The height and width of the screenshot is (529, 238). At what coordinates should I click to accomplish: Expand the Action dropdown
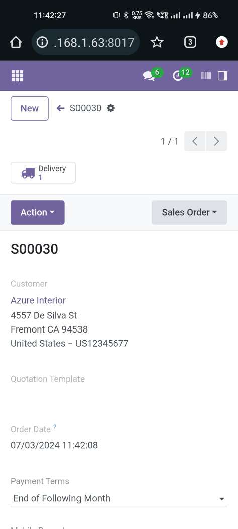coord(38,212)
